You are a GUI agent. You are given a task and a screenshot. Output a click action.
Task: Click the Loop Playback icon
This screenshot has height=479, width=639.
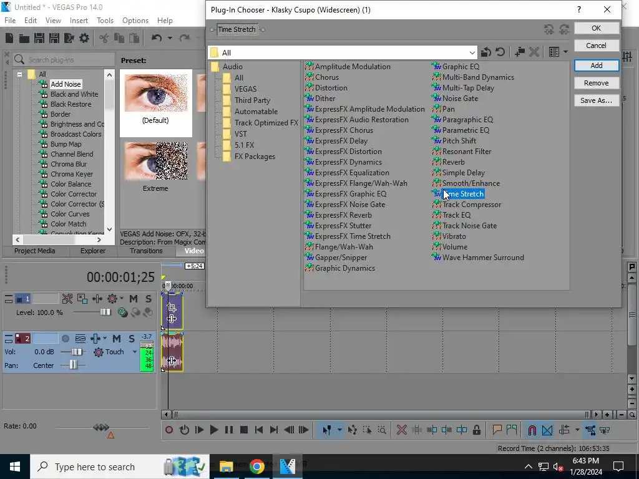(x=184, y=430)
